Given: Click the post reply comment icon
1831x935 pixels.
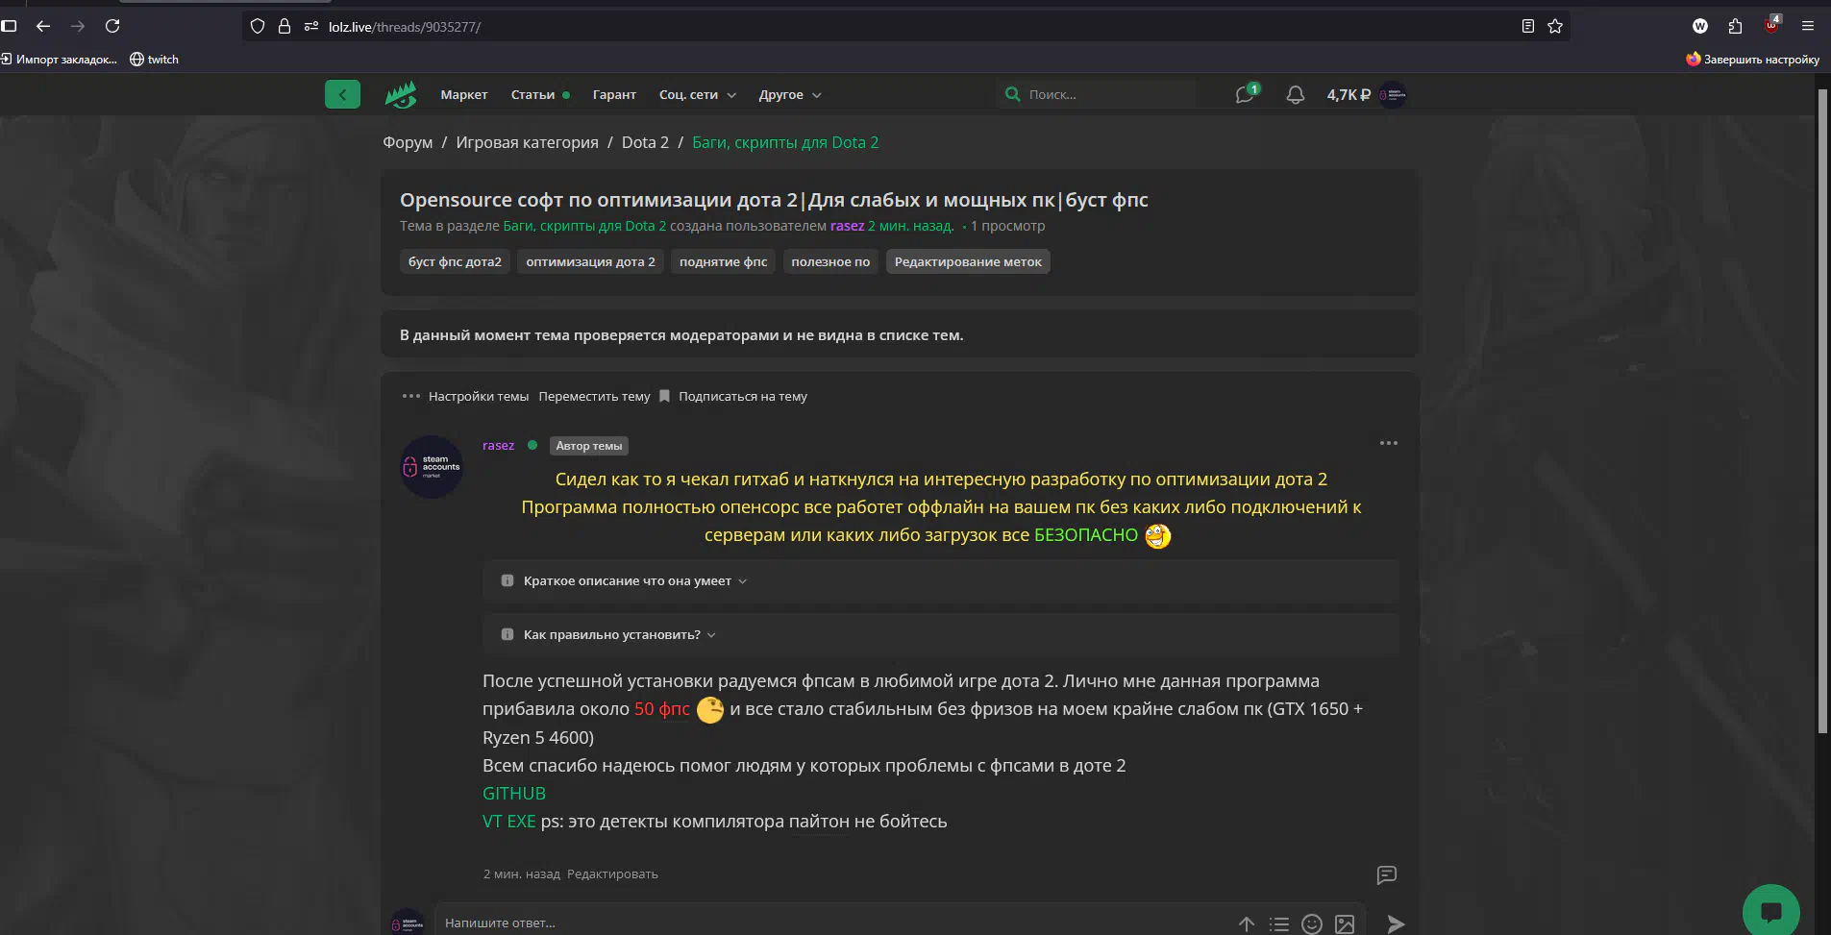Looking at the screenshot, I should [1386, 874].
